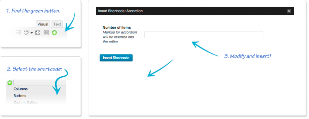Click the 'Modify and insert!' instruction text

tap(247, 56)
